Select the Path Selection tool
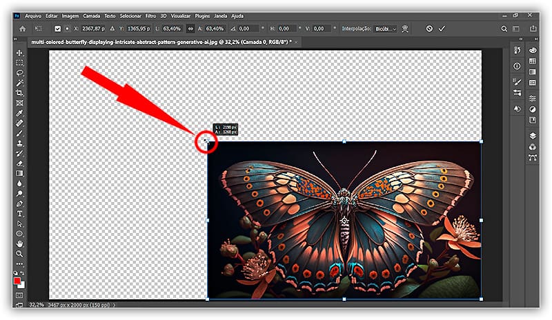 pos(20,224)
